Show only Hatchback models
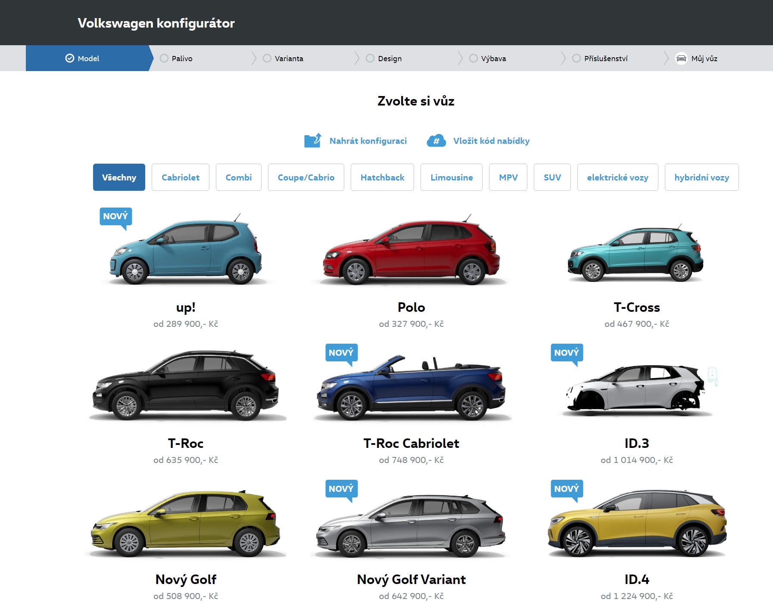The image size is (773, 615). tap(382, 177)
